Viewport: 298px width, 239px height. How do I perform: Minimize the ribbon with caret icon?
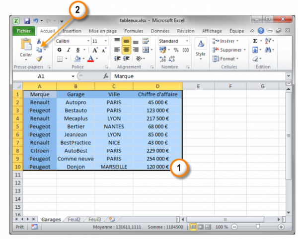coord(252,31)
